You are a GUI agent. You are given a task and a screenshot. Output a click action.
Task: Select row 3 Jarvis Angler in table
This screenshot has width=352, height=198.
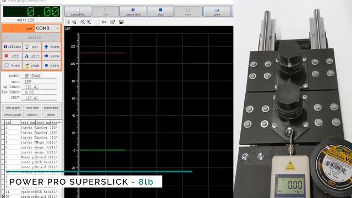coord(31,137)
